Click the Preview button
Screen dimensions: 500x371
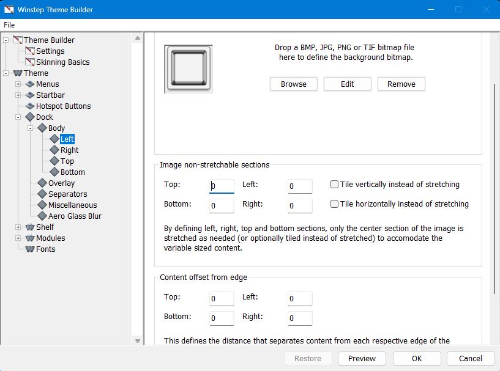[362, 359]
